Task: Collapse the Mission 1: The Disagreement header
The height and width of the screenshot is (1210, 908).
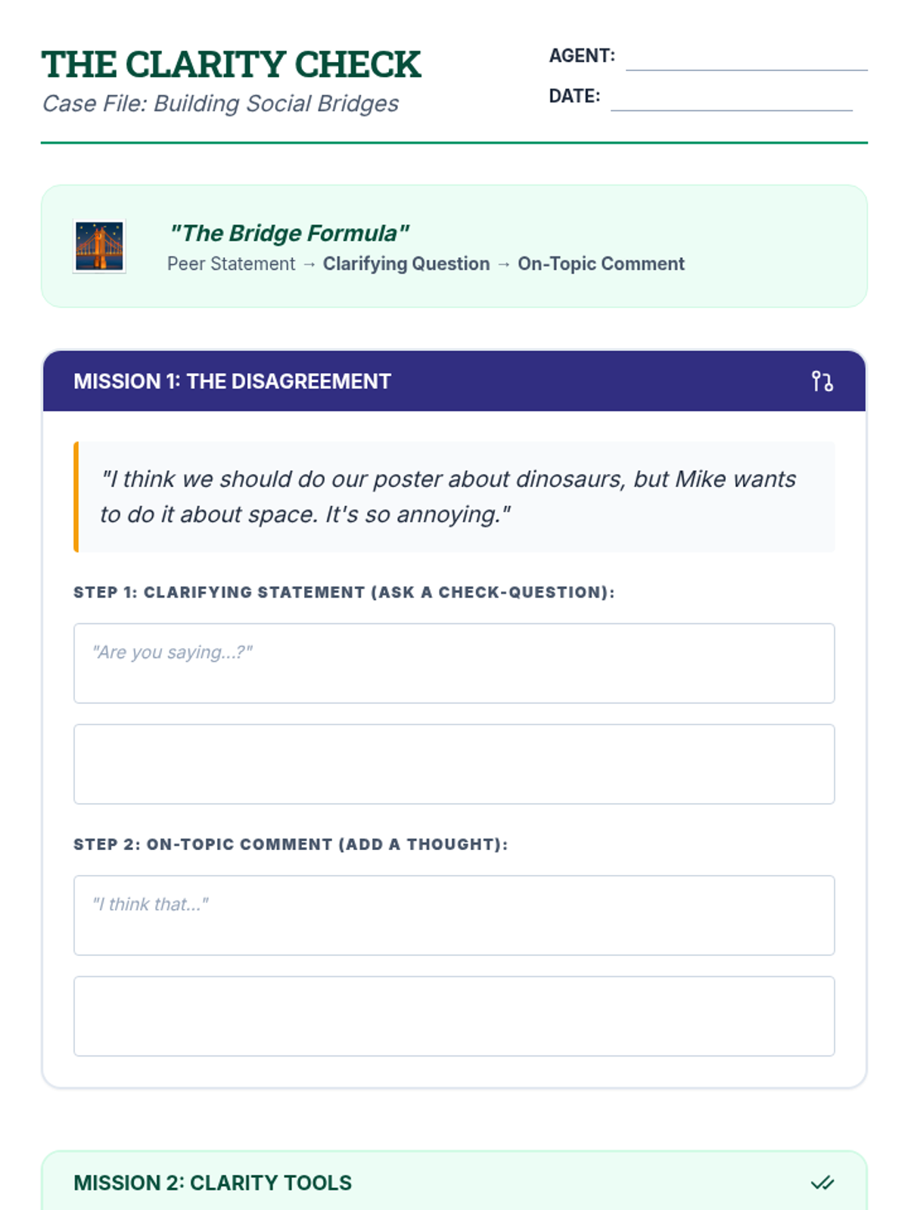Action: (x=232, y=381)
